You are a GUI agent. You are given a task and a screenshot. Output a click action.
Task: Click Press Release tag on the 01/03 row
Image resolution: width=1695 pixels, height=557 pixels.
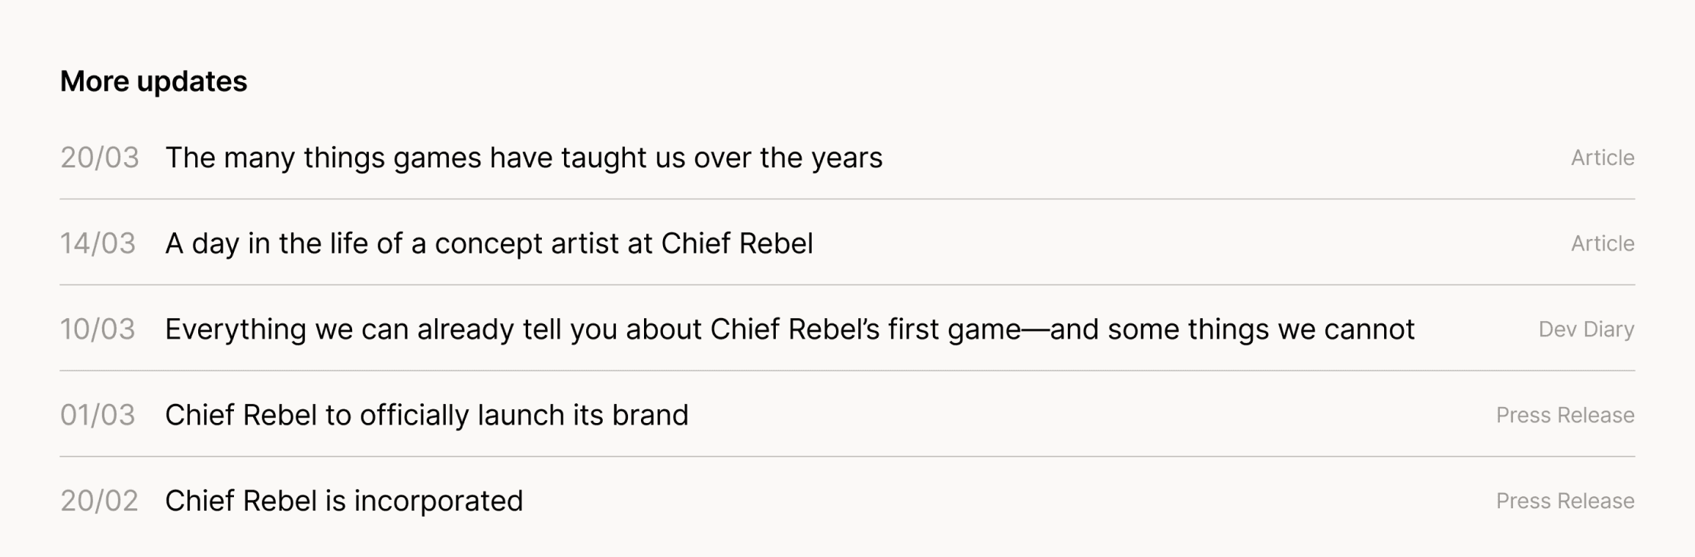[x=1565, y=415]
